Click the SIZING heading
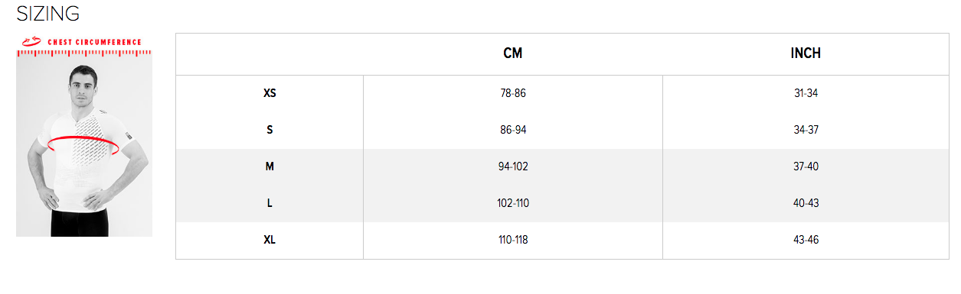The height and width of the screenshot is (294, 961). (x=48, y=13)
